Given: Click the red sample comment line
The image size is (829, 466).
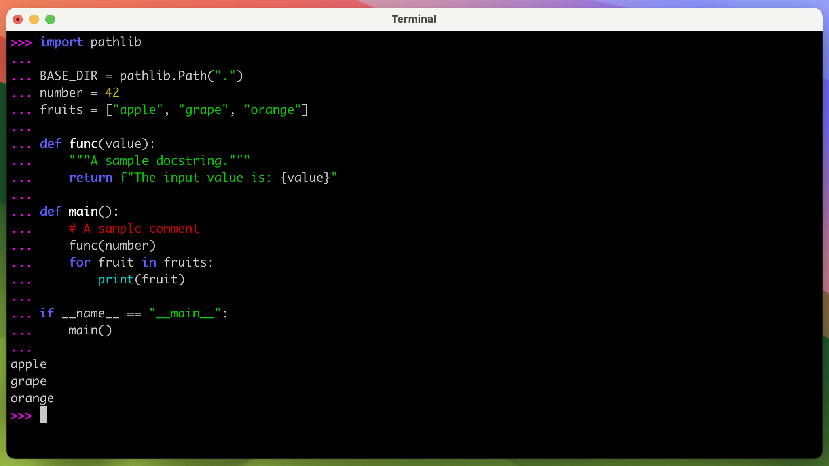Looking at the screenshot, I should click(135, 228).
